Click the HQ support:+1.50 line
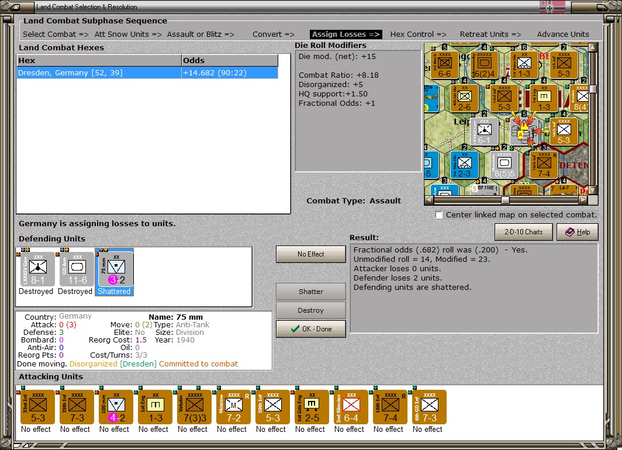 tap(333, 94)
